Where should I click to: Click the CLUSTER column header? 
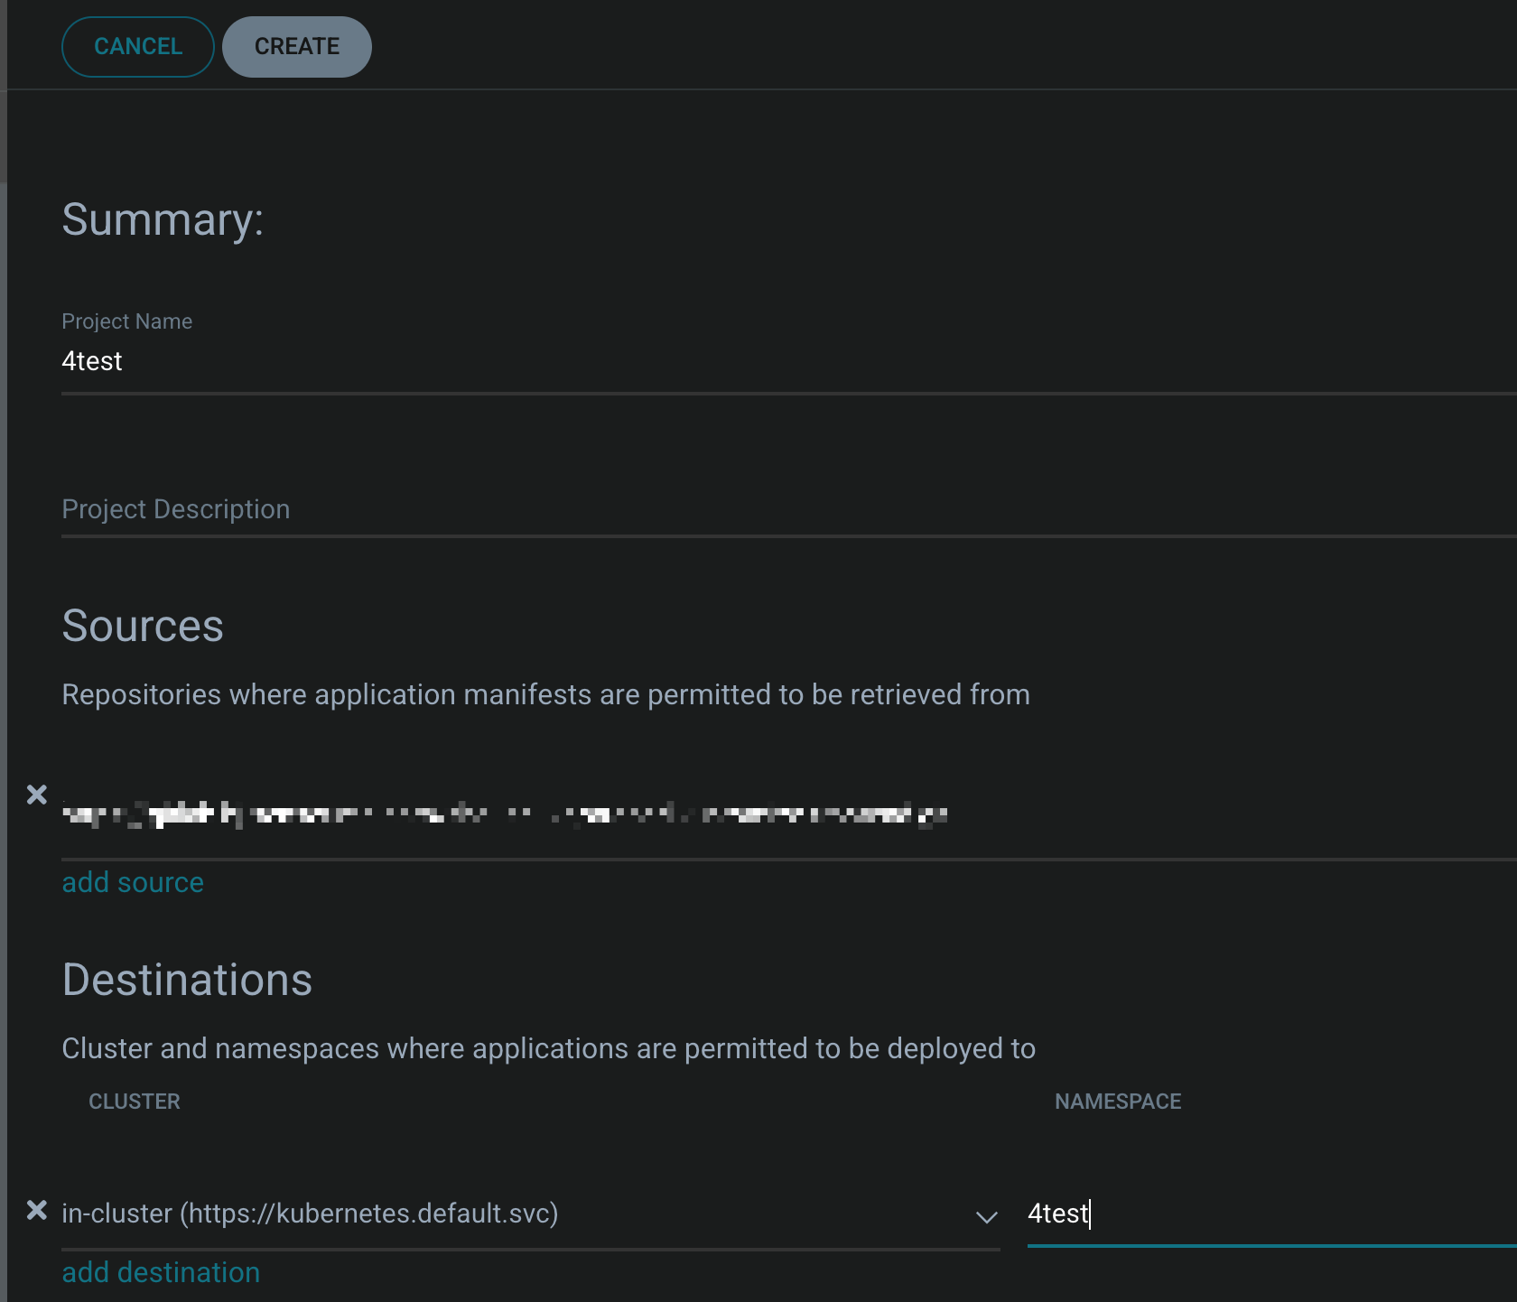pos(135,1102)
